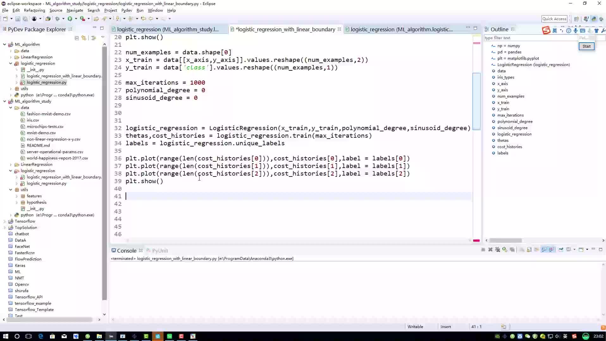606x341 pixels.
Task: Collapse the utils package in ML_algorithm_study
Action: coord(10,190)
